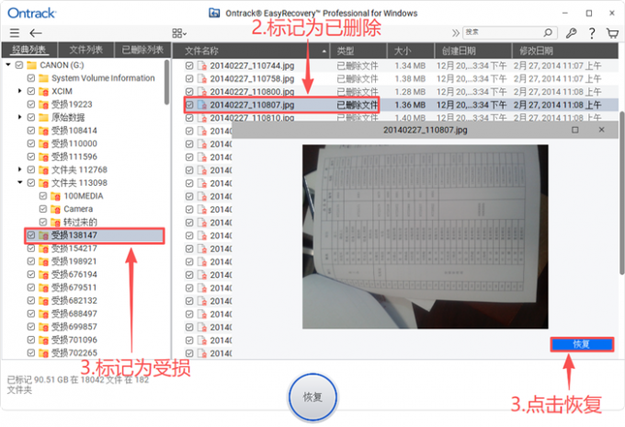Click the round 恢复 button at bottom
Image resolution: width=625 pixels, height=427 pixels.
312,397
